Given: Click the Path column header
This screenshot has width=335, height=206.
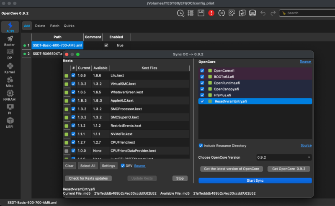Looking at the screenshot, I should (x=57, y=37).
